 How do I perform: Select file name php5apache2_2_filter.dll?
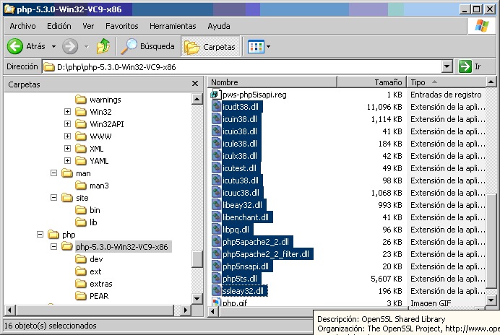(266, 254)
